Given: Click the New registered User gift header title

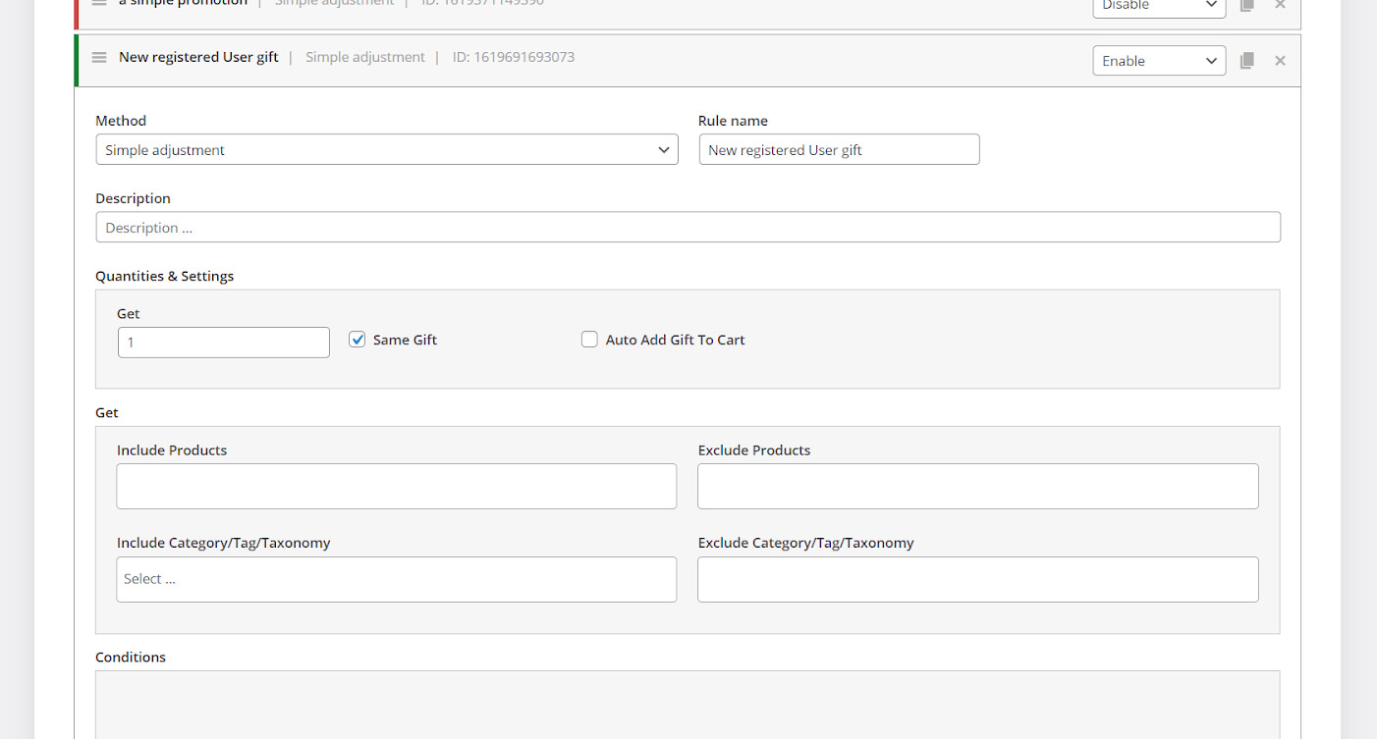Looking at the screenshot, I should tap(198, 57).
